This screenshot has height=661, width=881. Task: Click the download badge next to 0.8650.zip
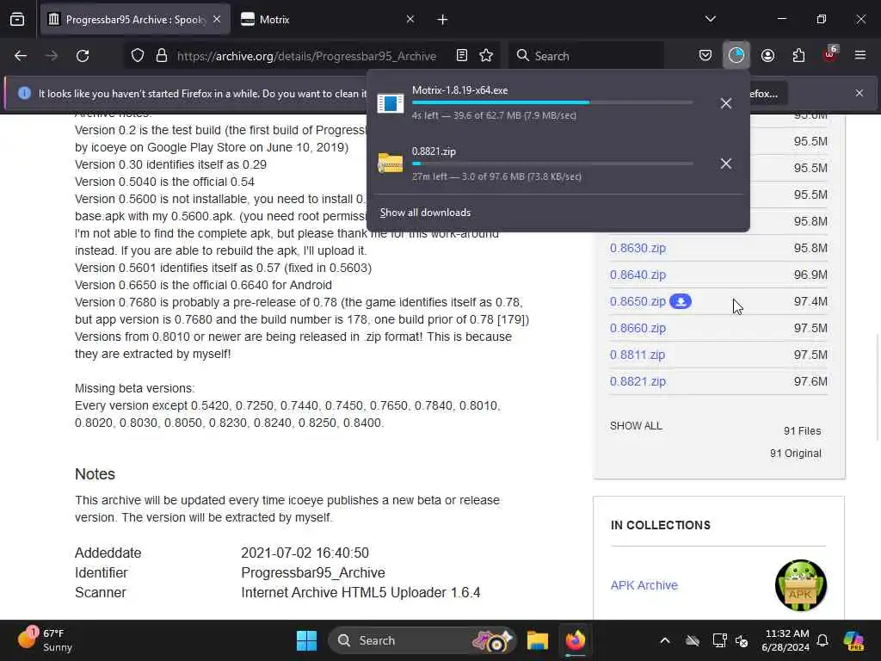point(681,301)
